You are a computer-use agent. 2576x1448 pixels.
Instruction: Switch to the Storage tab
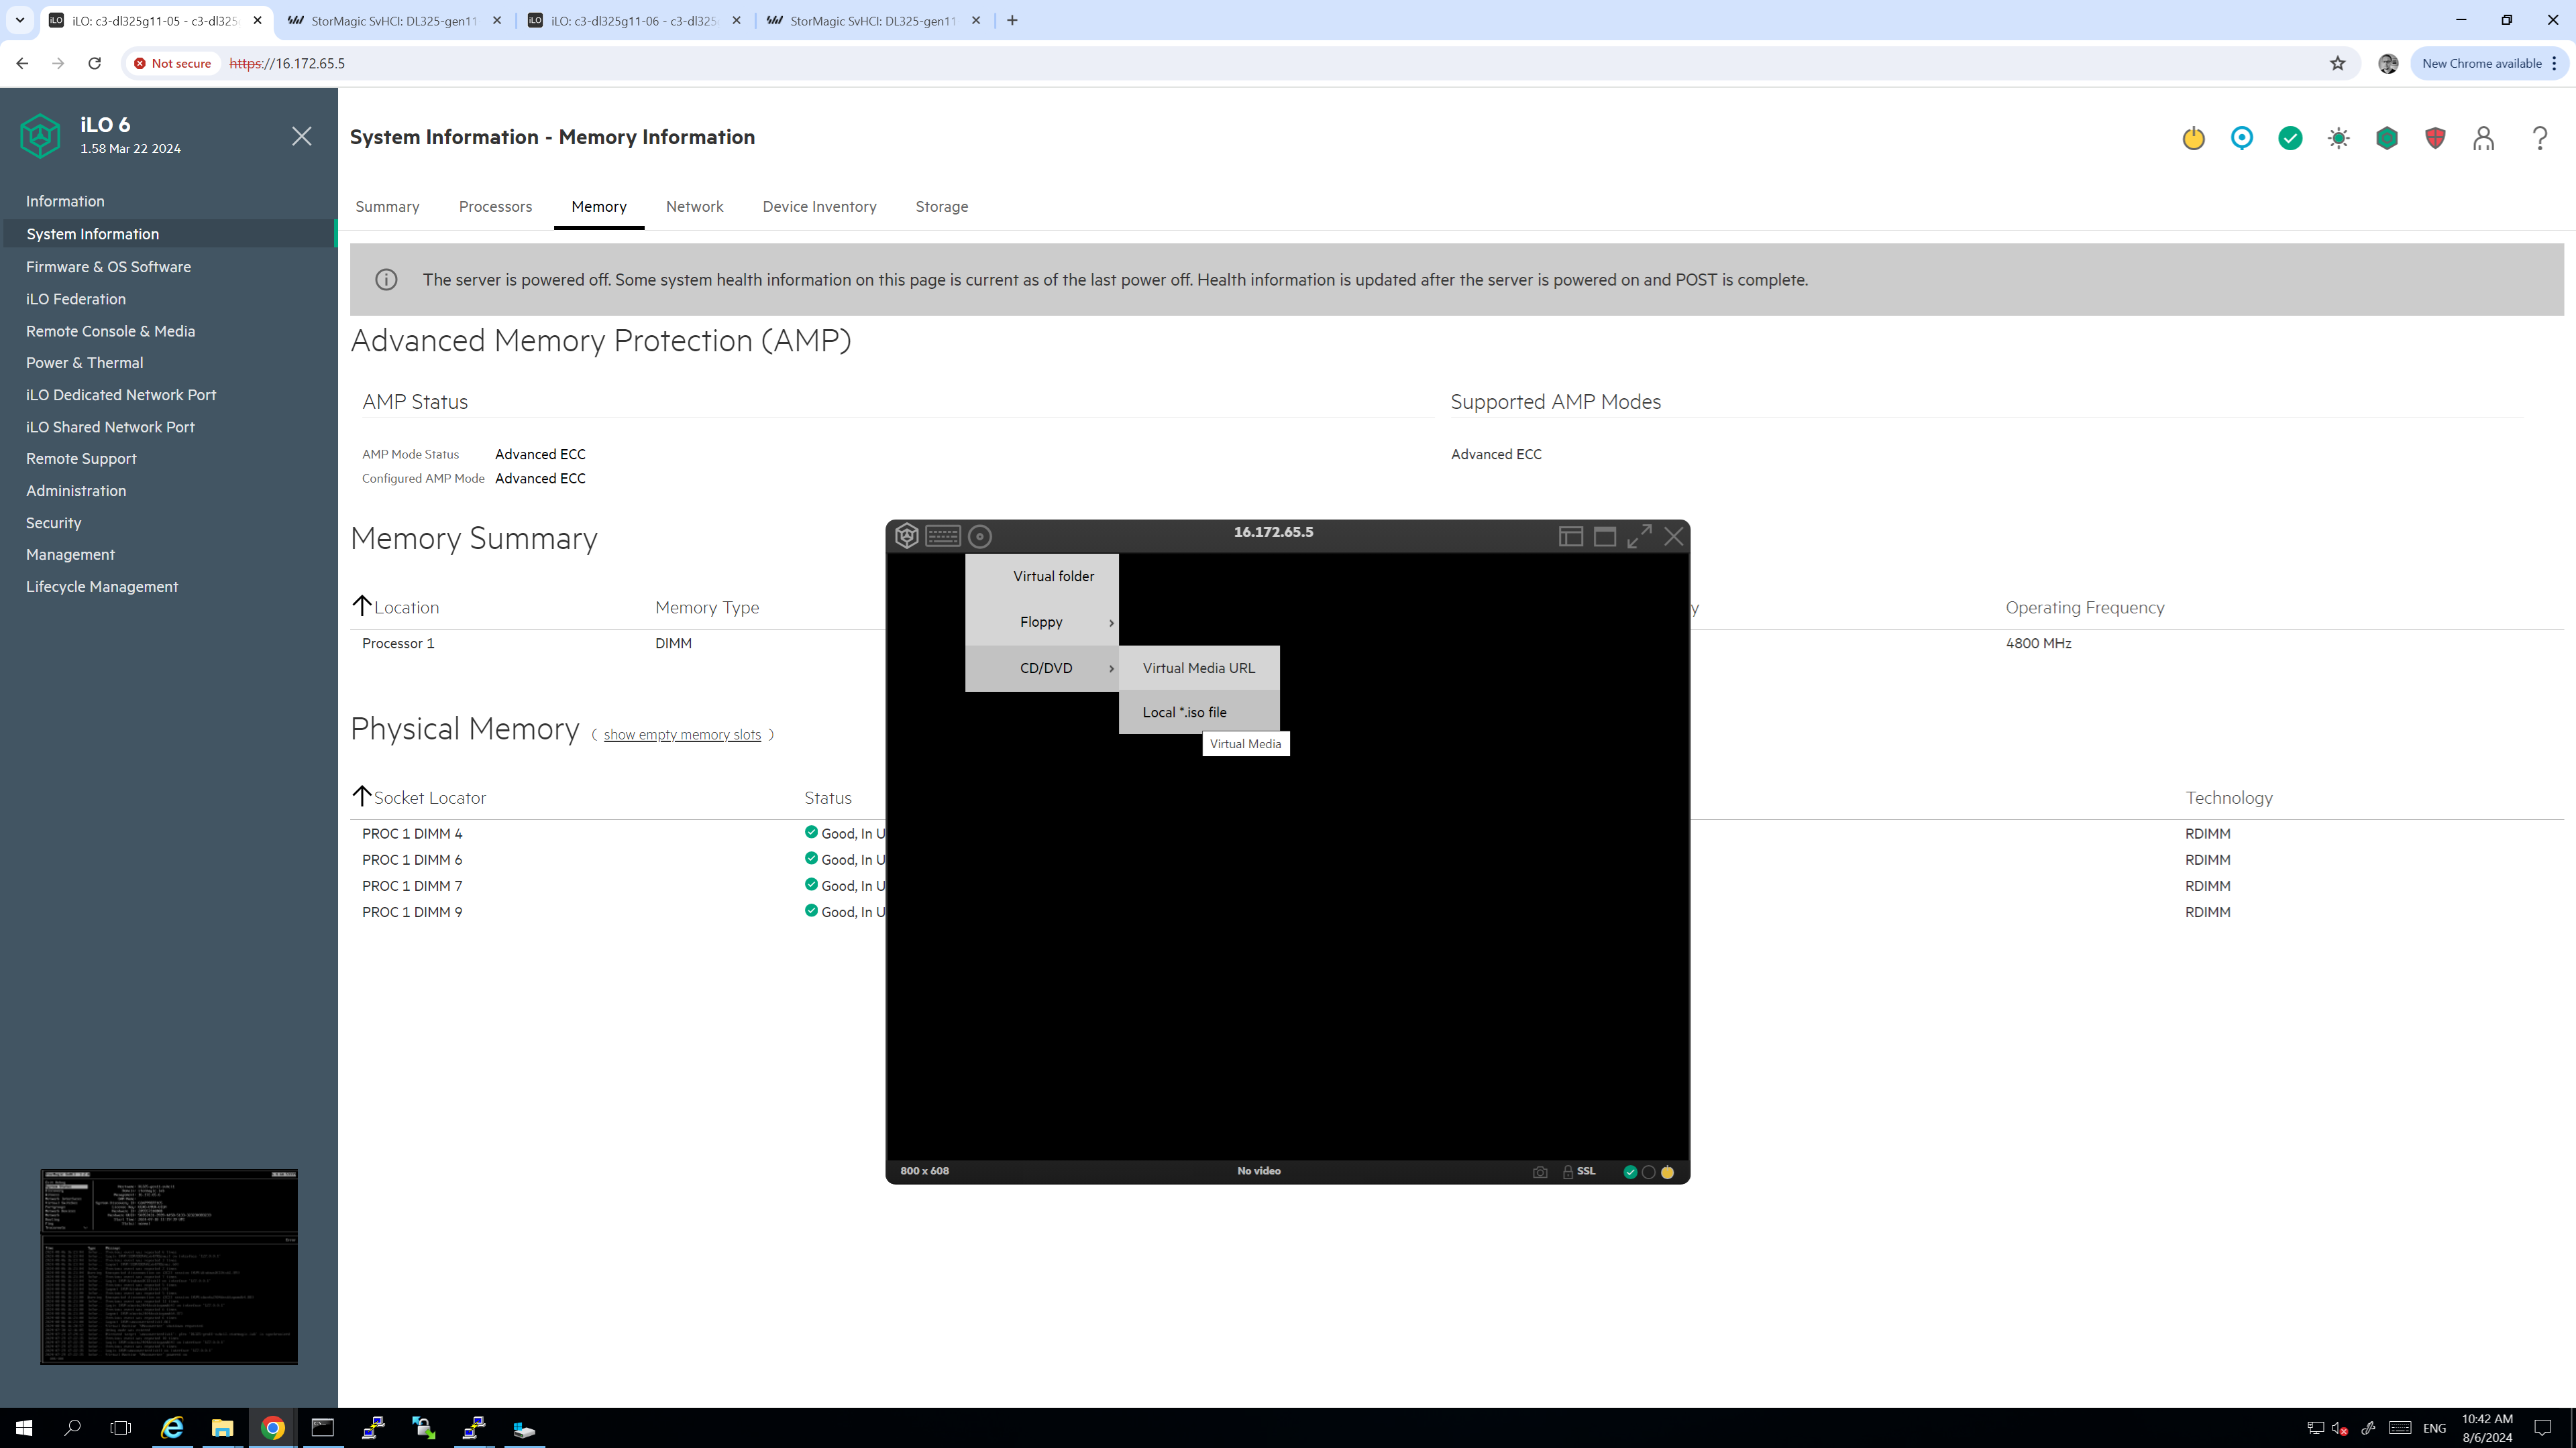(941, 206)
